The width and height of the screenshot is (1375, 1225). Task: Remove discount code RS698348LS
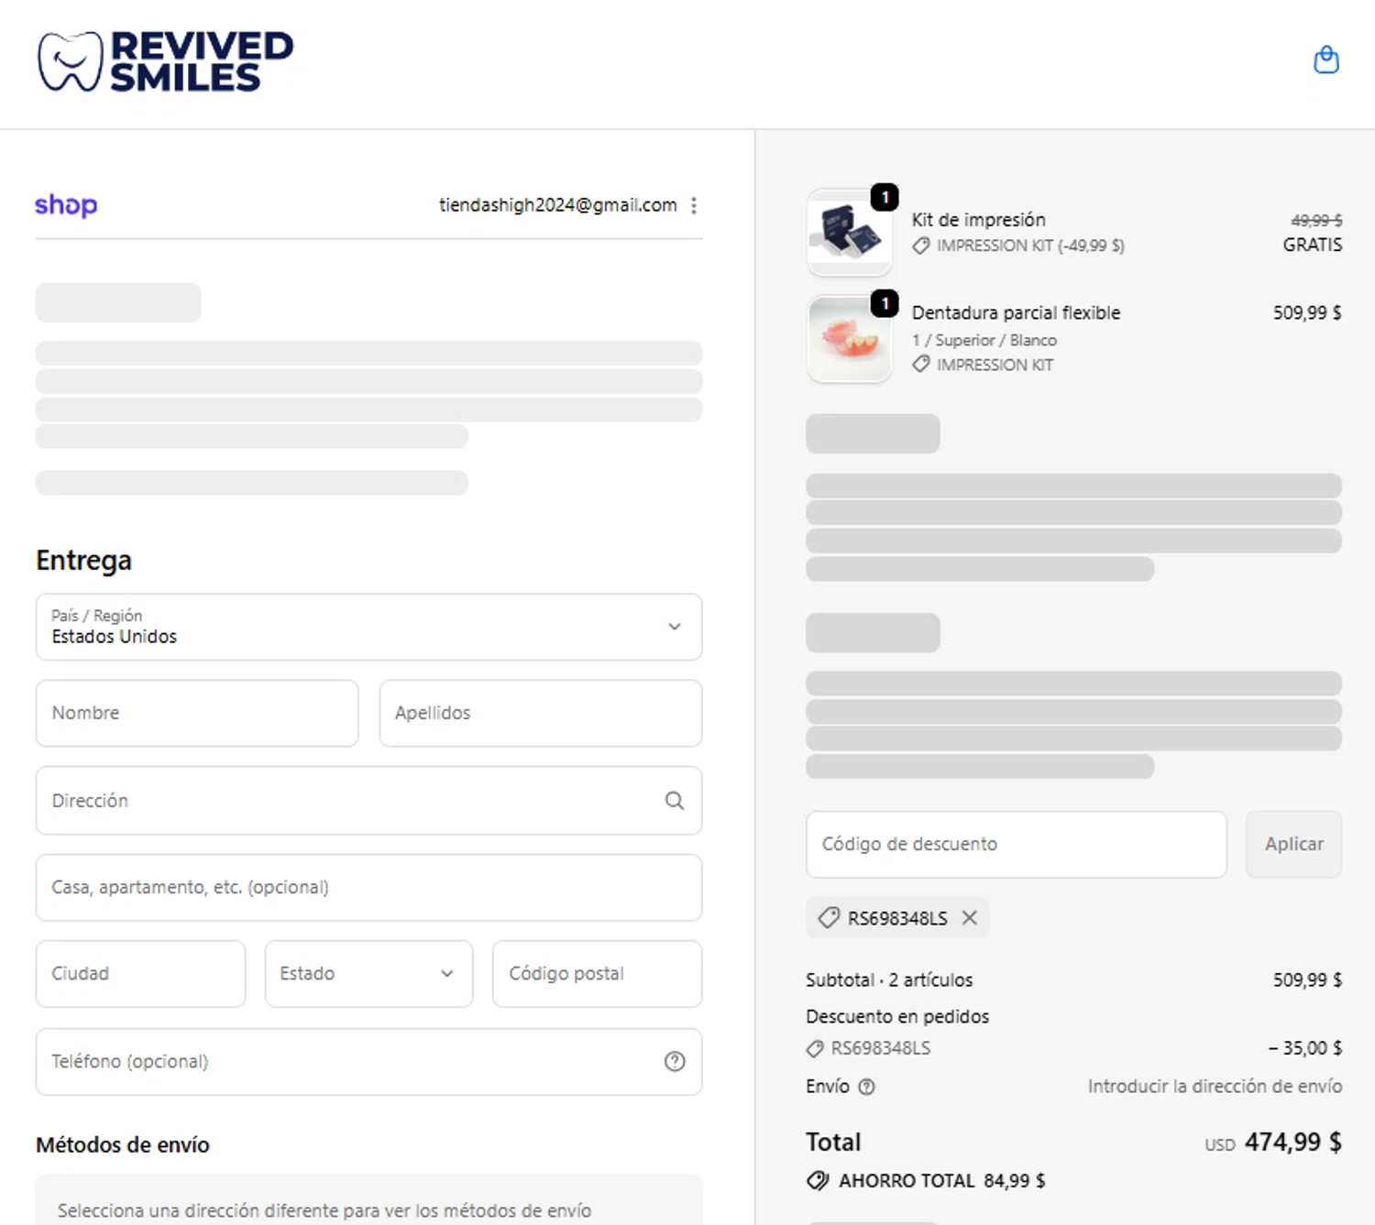click(970, 917)
